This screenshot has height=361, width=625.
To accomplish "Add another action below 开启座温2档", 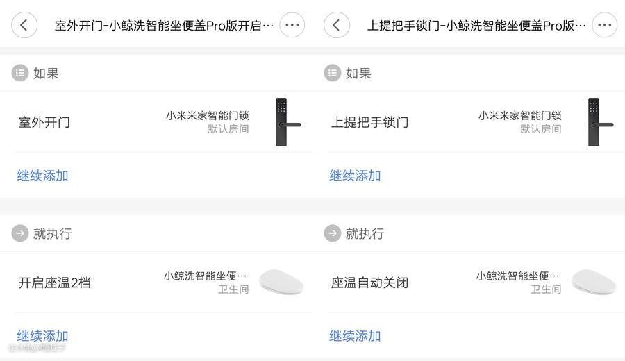I will click(42, 336).
